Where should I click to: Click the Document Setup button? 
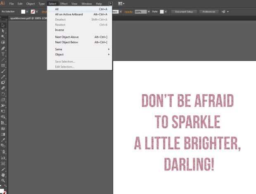tap(184, 12)
